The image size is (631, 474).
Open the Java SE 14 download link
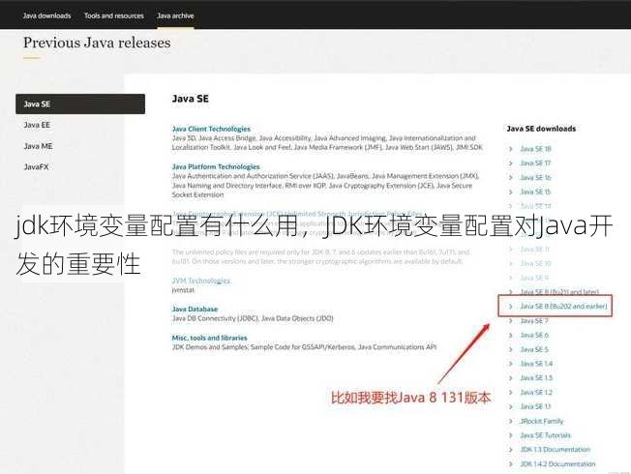[535, 206]
